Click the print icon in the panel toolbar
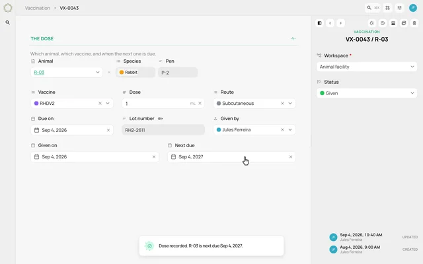The image size is (423, 264). [x=393, y=23]
